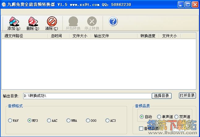Image resolution: width=200 pixels, height=137 pixels.
Task: Click the 输出文件 column header
Action: (114, 36)
